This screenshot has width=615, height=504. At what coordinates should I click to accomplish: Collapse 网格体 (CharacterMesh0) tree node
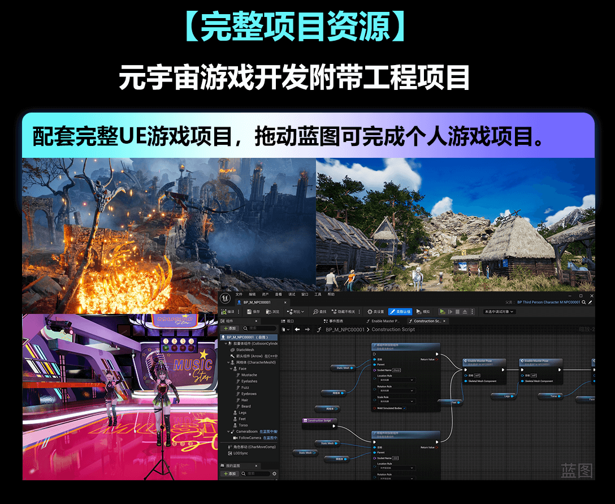click(228, 362)
